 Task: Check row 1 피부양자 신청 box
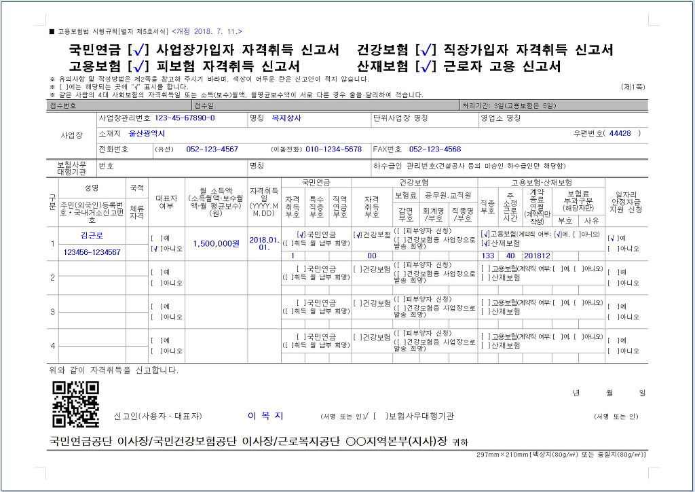(400, 231)
